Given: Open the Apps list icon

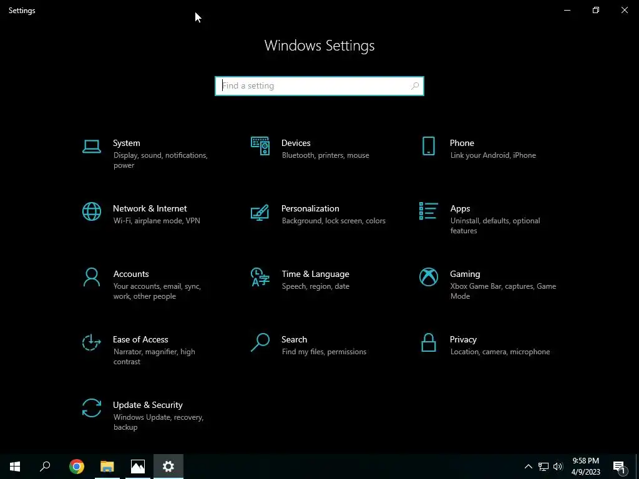Looking at the screenshot, I should coord(428,211).
